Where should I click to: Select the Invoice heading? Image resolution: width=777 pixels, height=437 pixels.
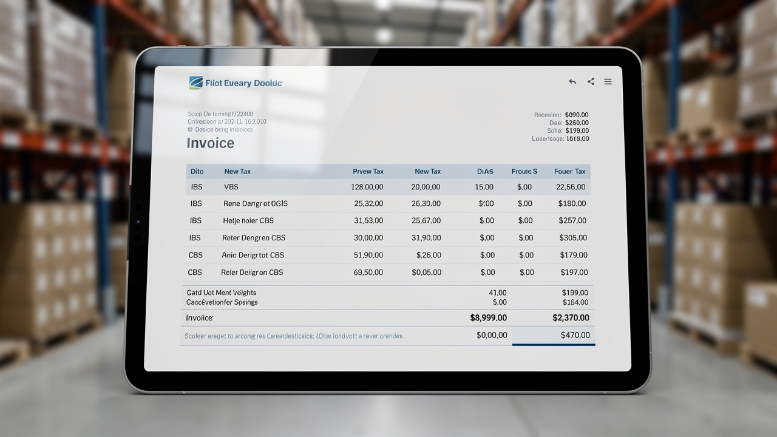click(x=210, y=143)
